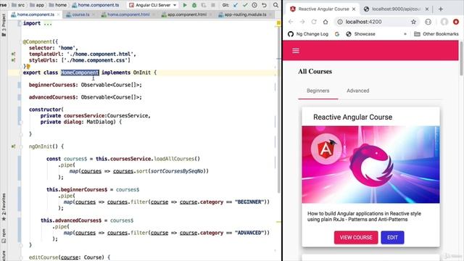Click the app folder breadcrumb
Image resolution: width=464 pixels, height=261 pixels.
tap(37, 5)
